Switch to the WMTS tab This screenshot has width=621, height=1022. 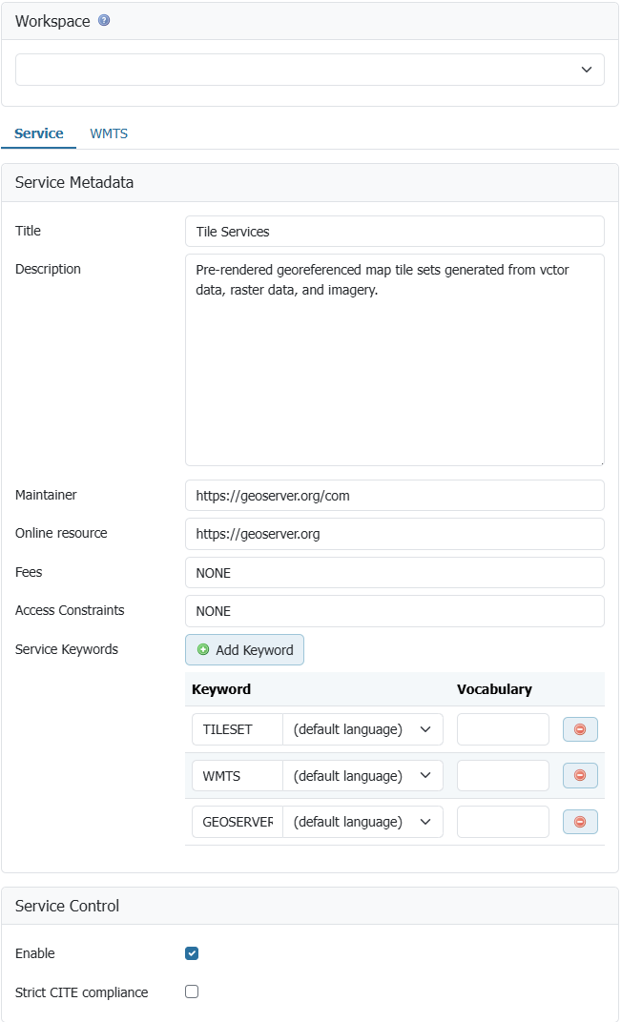pos(109,134)
